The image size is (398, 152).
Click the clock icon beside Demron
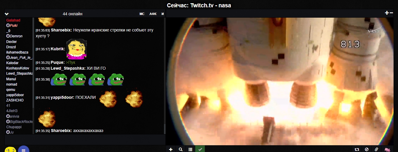tap(8, 36)
